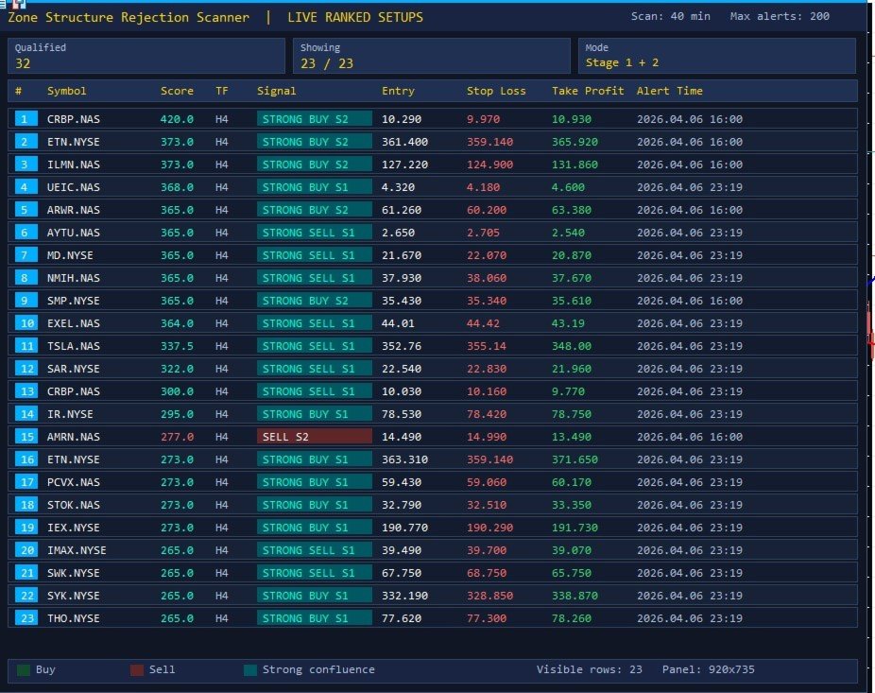The height and width of the screenshot is (693, 875).
Task: Click the 337.5 score value
Action: pyautogui.click(x=177, y=346)
